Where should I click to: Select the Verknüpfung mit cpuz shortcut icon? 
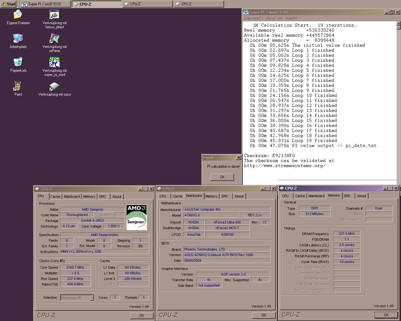[55, 86]
